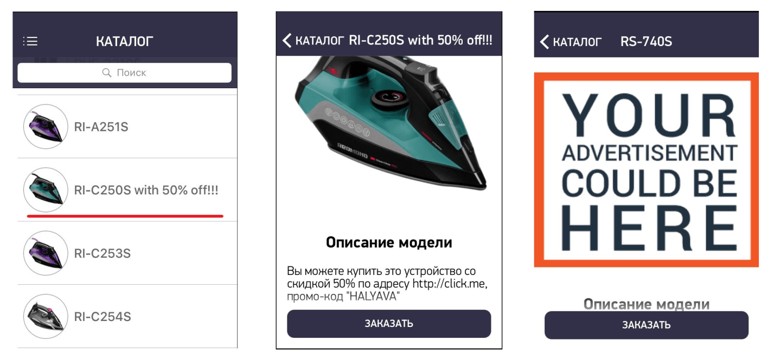The height and width of the screenshot is (360, 774).
Task: Open the RI-A251S catalog entry
Action: (127, 127)
